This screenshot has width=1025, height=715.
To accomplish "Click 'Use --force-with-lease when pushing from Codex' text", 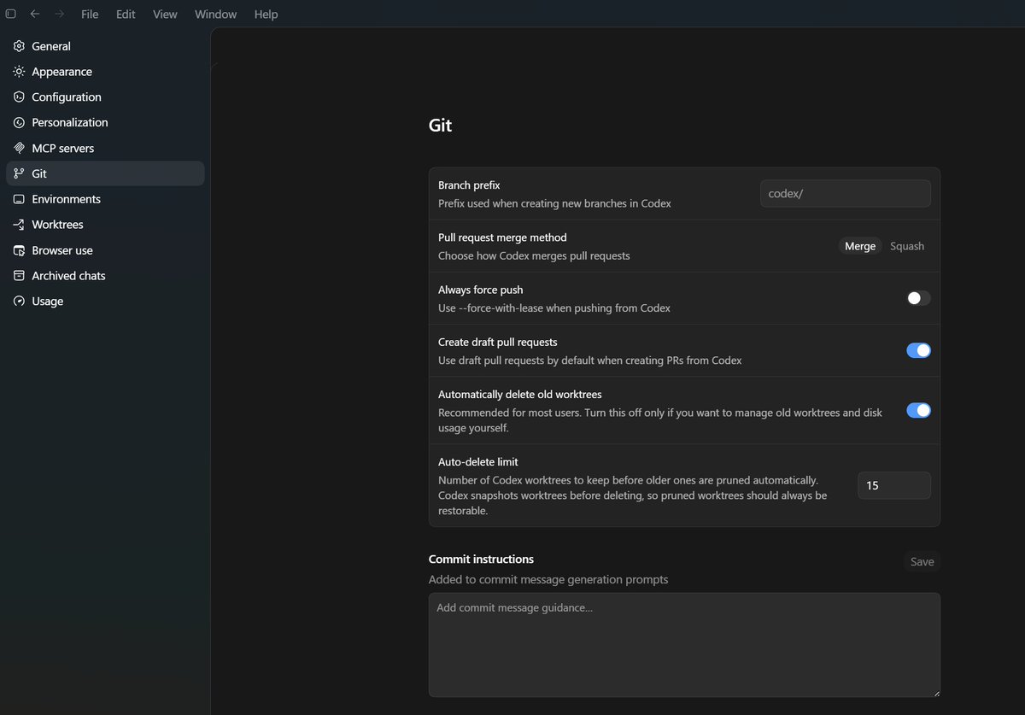I will (x=554, y=308).
